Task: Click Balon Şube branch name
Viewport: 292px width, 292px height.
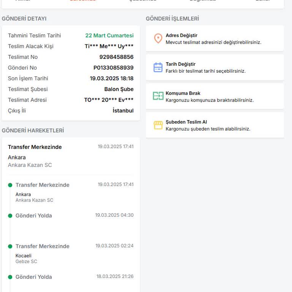Action: pos(119,89)
